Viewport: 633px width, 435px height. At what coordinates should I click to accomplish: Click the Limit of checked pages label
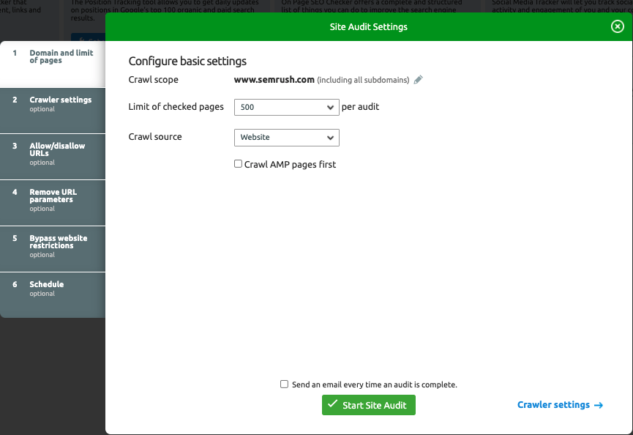point(176,107)
